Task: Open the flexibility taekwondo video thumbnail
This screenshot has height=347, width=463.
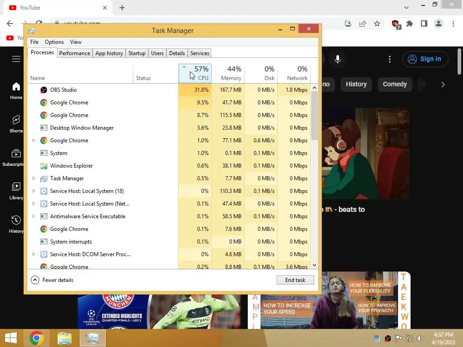Action: coord(329,300)
